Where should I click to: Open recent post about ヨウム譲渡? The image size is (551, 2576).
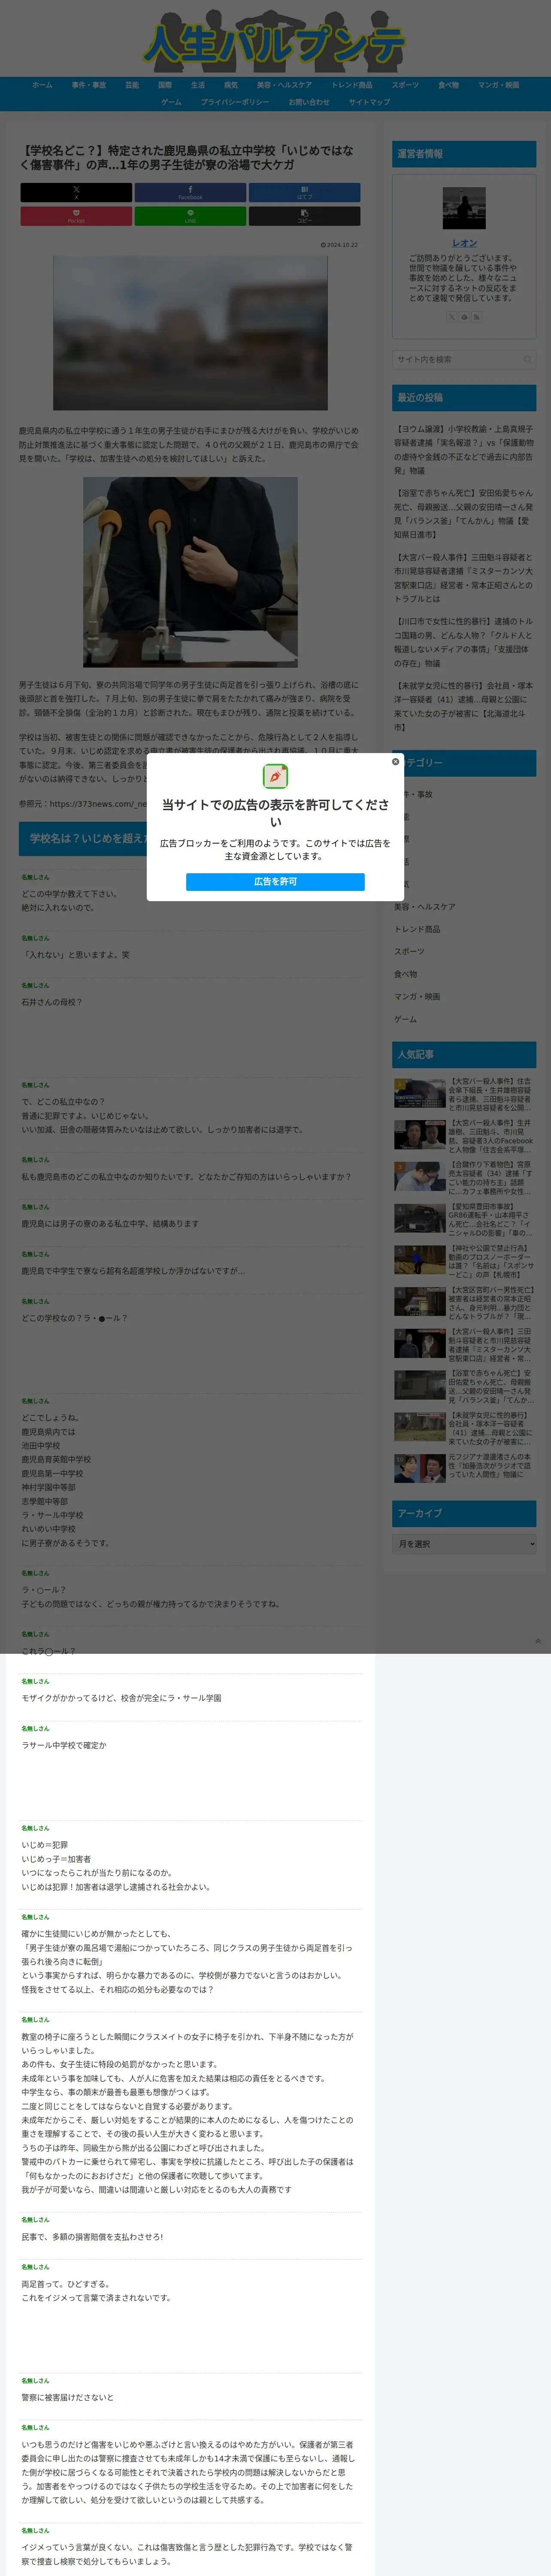[464, 450]
